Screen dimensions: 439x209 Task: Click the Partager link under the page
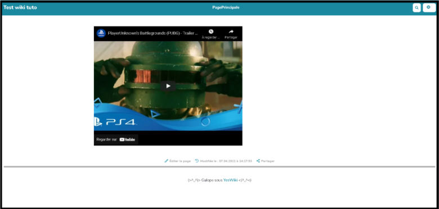click(x=266, y=161)
